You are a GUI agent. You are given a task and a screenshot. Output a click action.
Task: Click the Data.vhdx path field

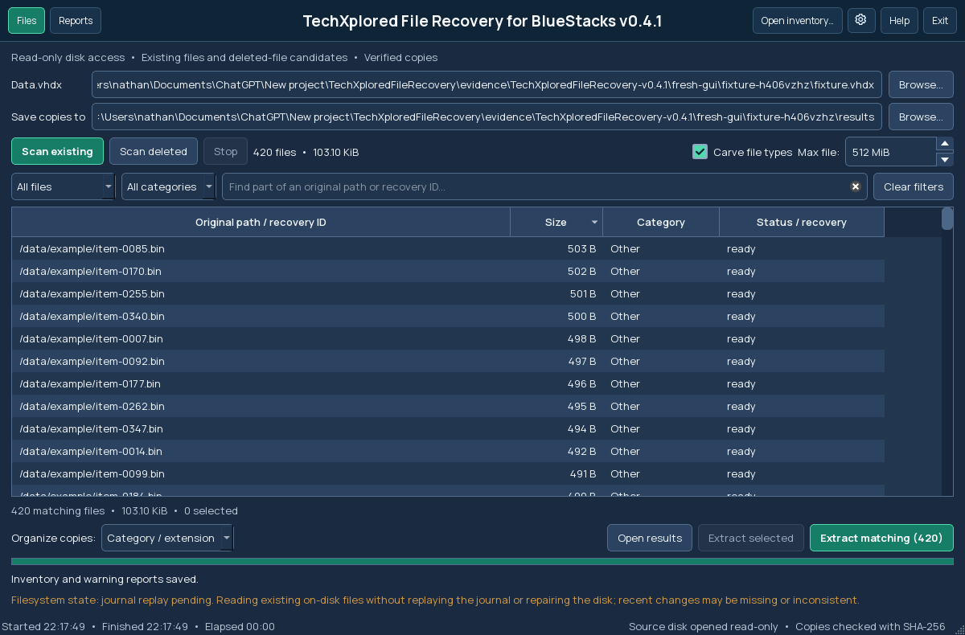tap(487, 84)
